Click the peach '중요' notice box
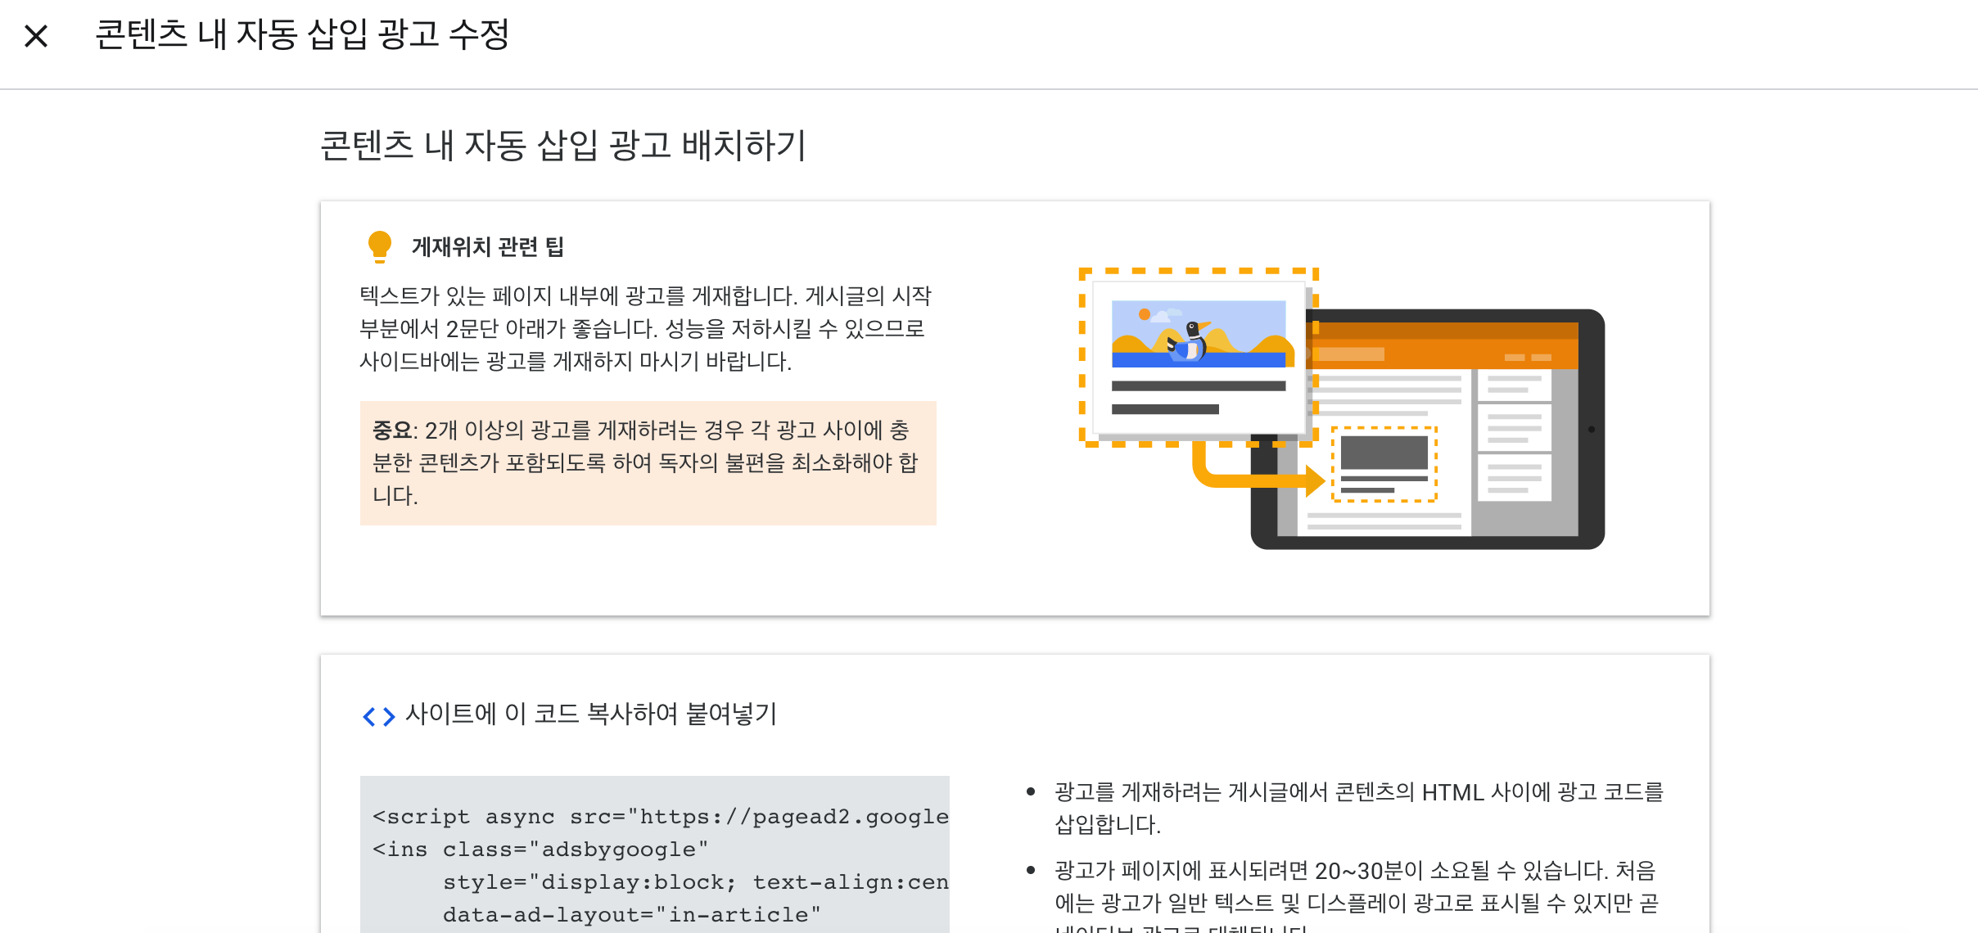Screen dimensions: 1978x933 (x=647, y=462)
